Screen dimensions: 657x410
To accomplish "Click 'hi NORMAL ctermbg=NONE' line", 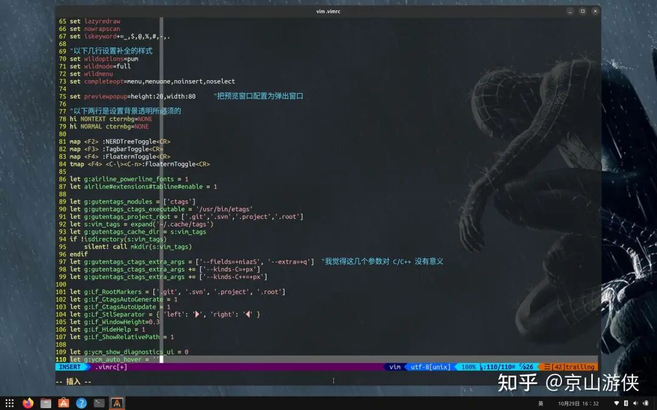I will pos(109,127).
